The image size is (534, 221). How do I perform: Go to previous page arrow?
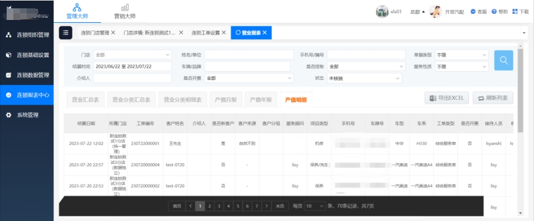coord(191,206)
